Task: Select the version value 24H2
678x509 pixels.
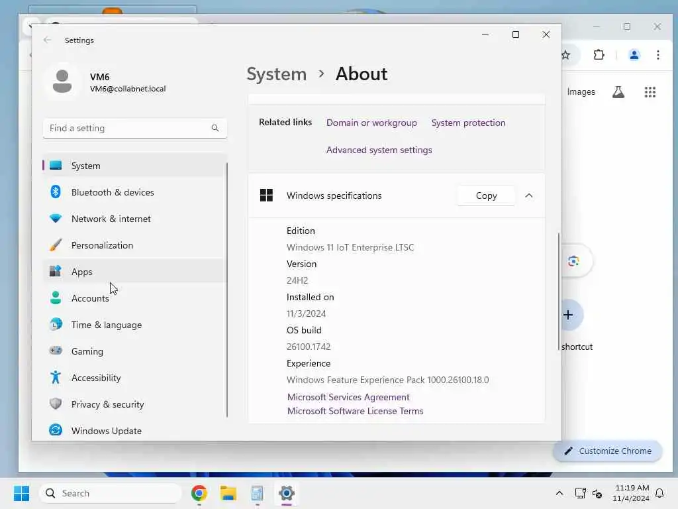Action: coord(297,280)
